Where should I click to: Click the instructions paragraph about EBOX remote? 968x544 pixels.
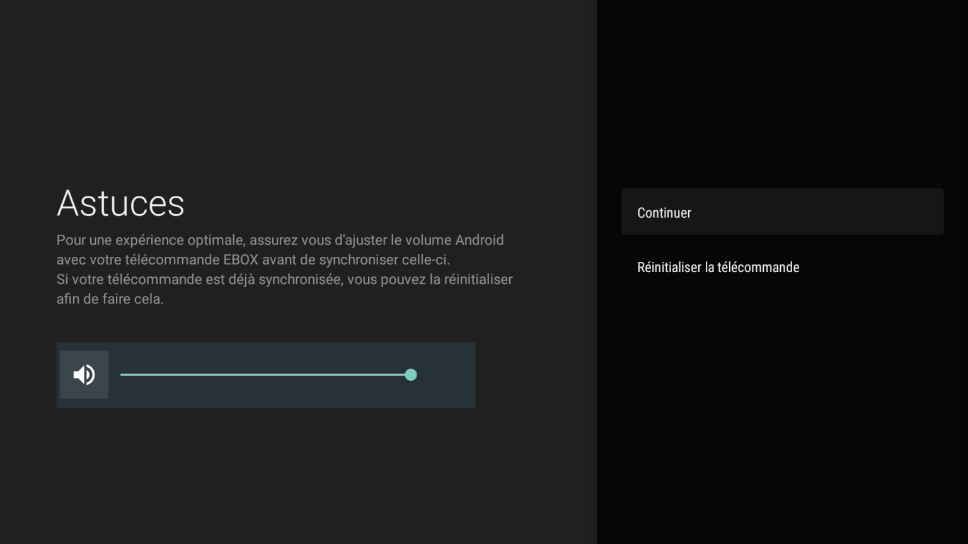click(x=284, y=269)
